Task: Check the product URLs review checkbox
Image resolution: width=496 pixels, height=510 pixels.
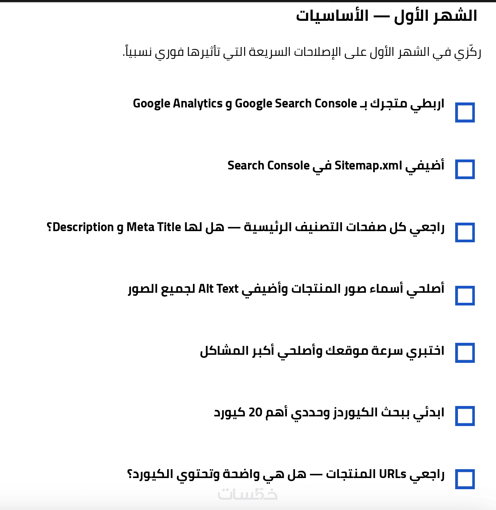Action: (465, 479)
